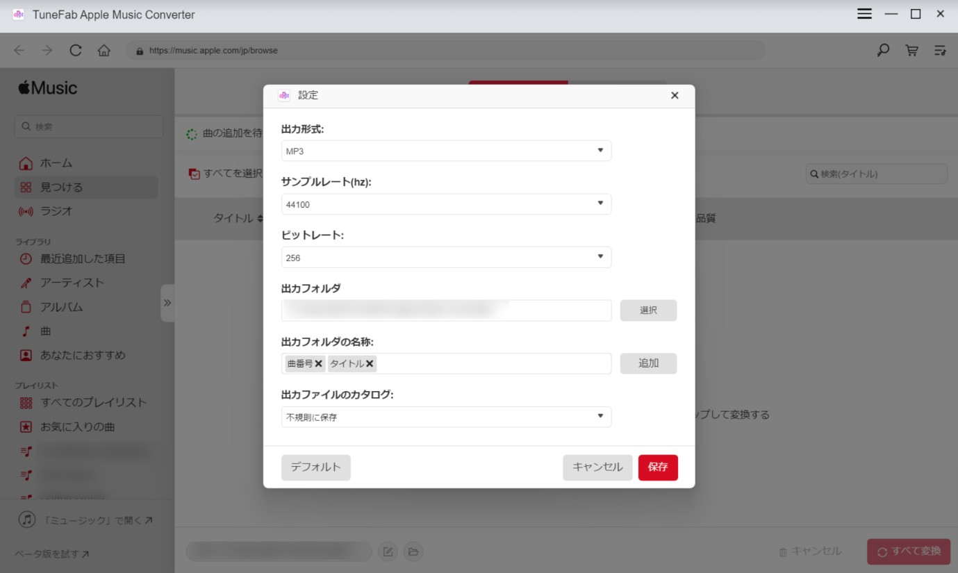Click the 選択 button for the output folder
The width and height of the screenshot is (958, 573).
648,310
